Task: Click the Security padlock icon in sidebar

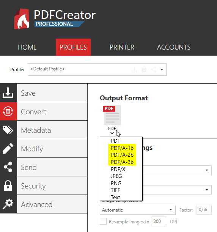Action: point(8,185)
